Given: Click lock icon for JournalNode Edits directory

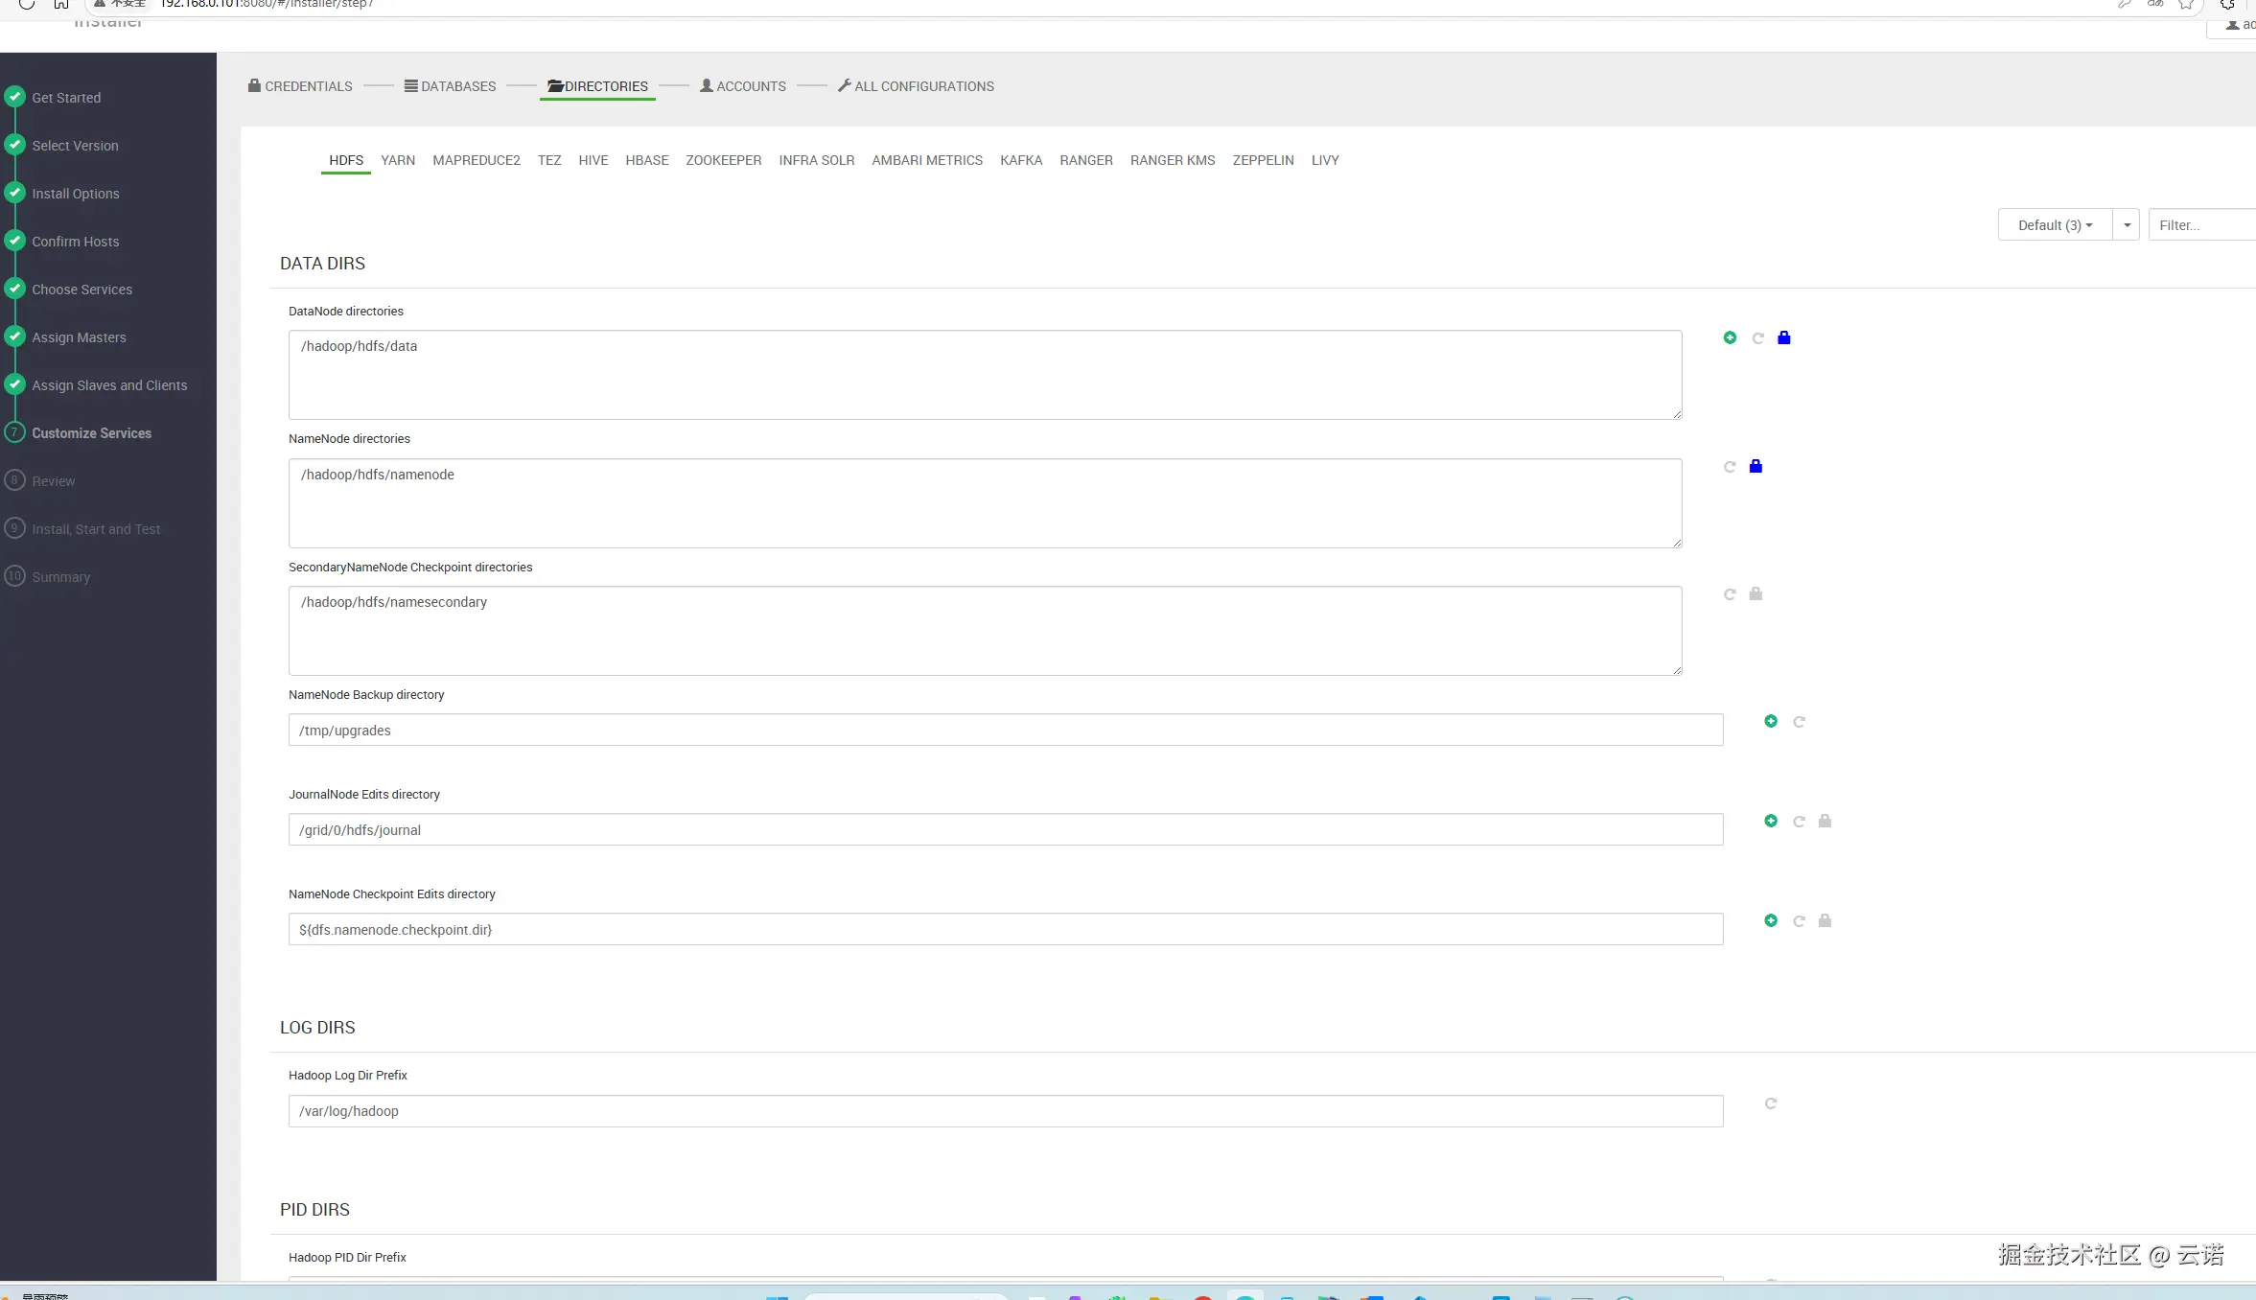Looking at the screenshot, I should [1825, 821].
